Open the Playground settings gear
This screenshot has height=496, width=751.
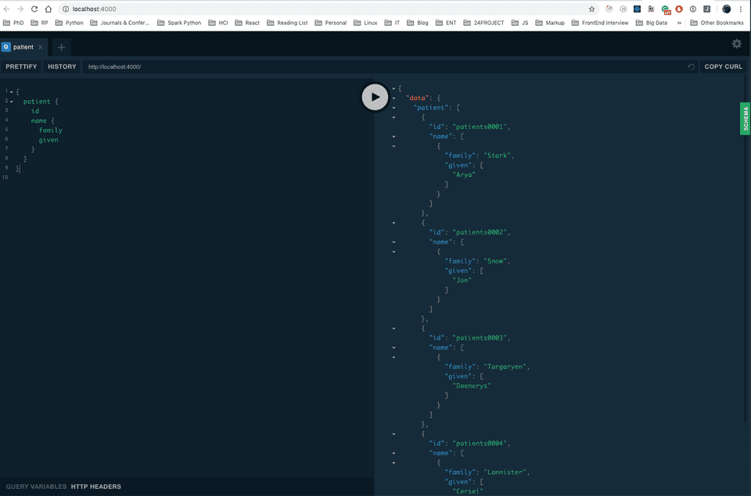coord(737,44)
